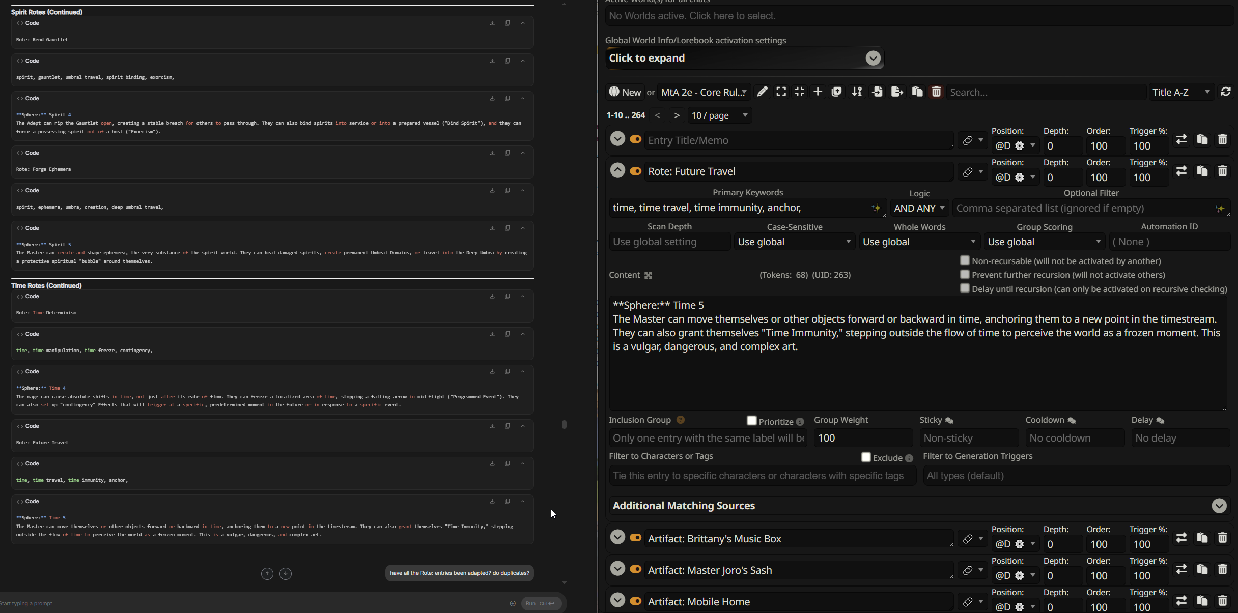Enable Prevent further recursion checkbox
Image resolution: width=1238 pixels, height=613 pixels.
click(x=965, y=274)
